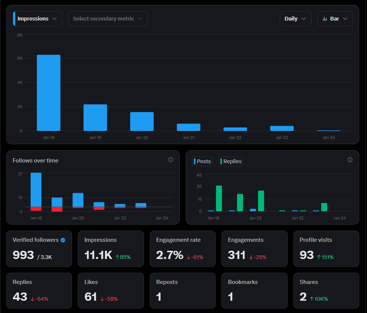Click the red -61% engagement rate change
The height and width of the screenshot is (313, 367).
[195, 257]
